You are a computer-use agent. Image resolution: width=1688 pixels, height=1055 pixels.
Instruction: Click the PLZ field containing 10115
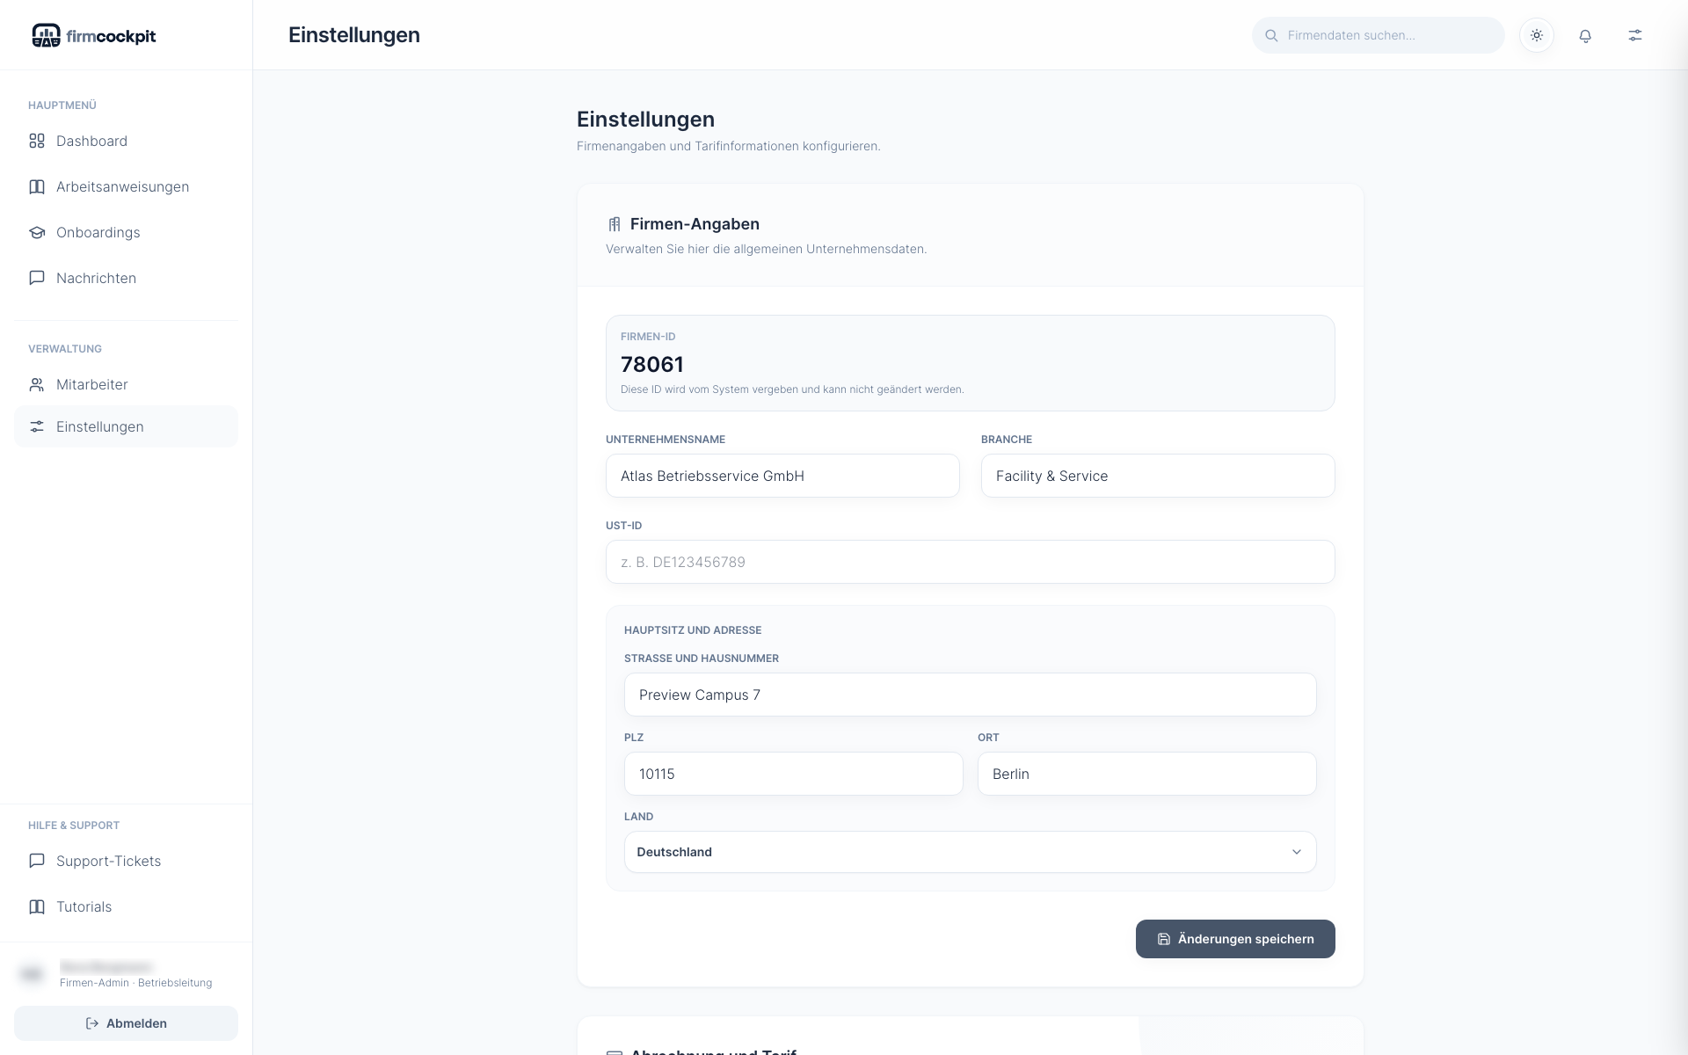792,774
